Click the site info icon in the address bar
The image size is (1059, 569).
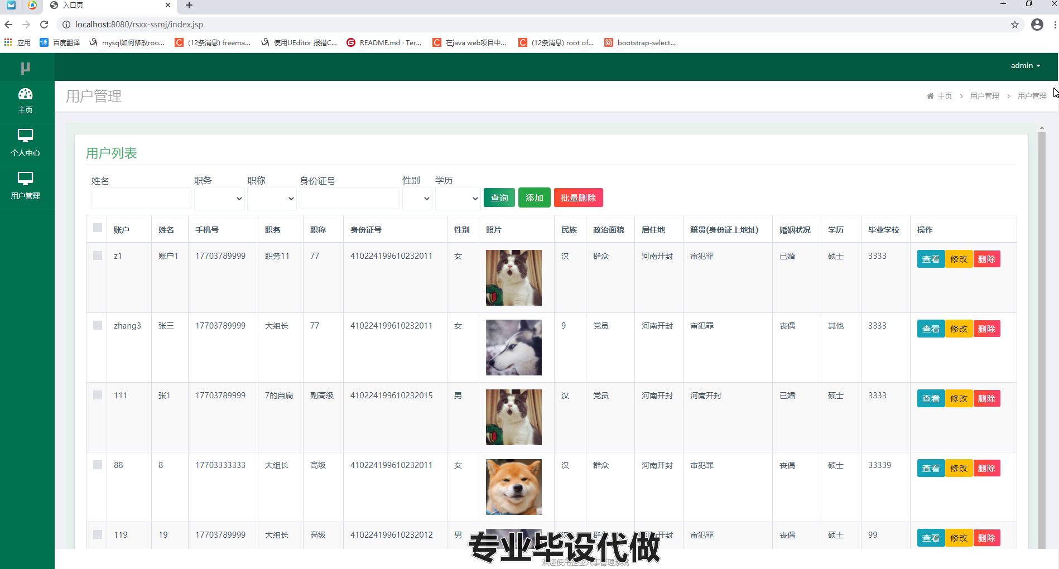(x=66, y=25)
